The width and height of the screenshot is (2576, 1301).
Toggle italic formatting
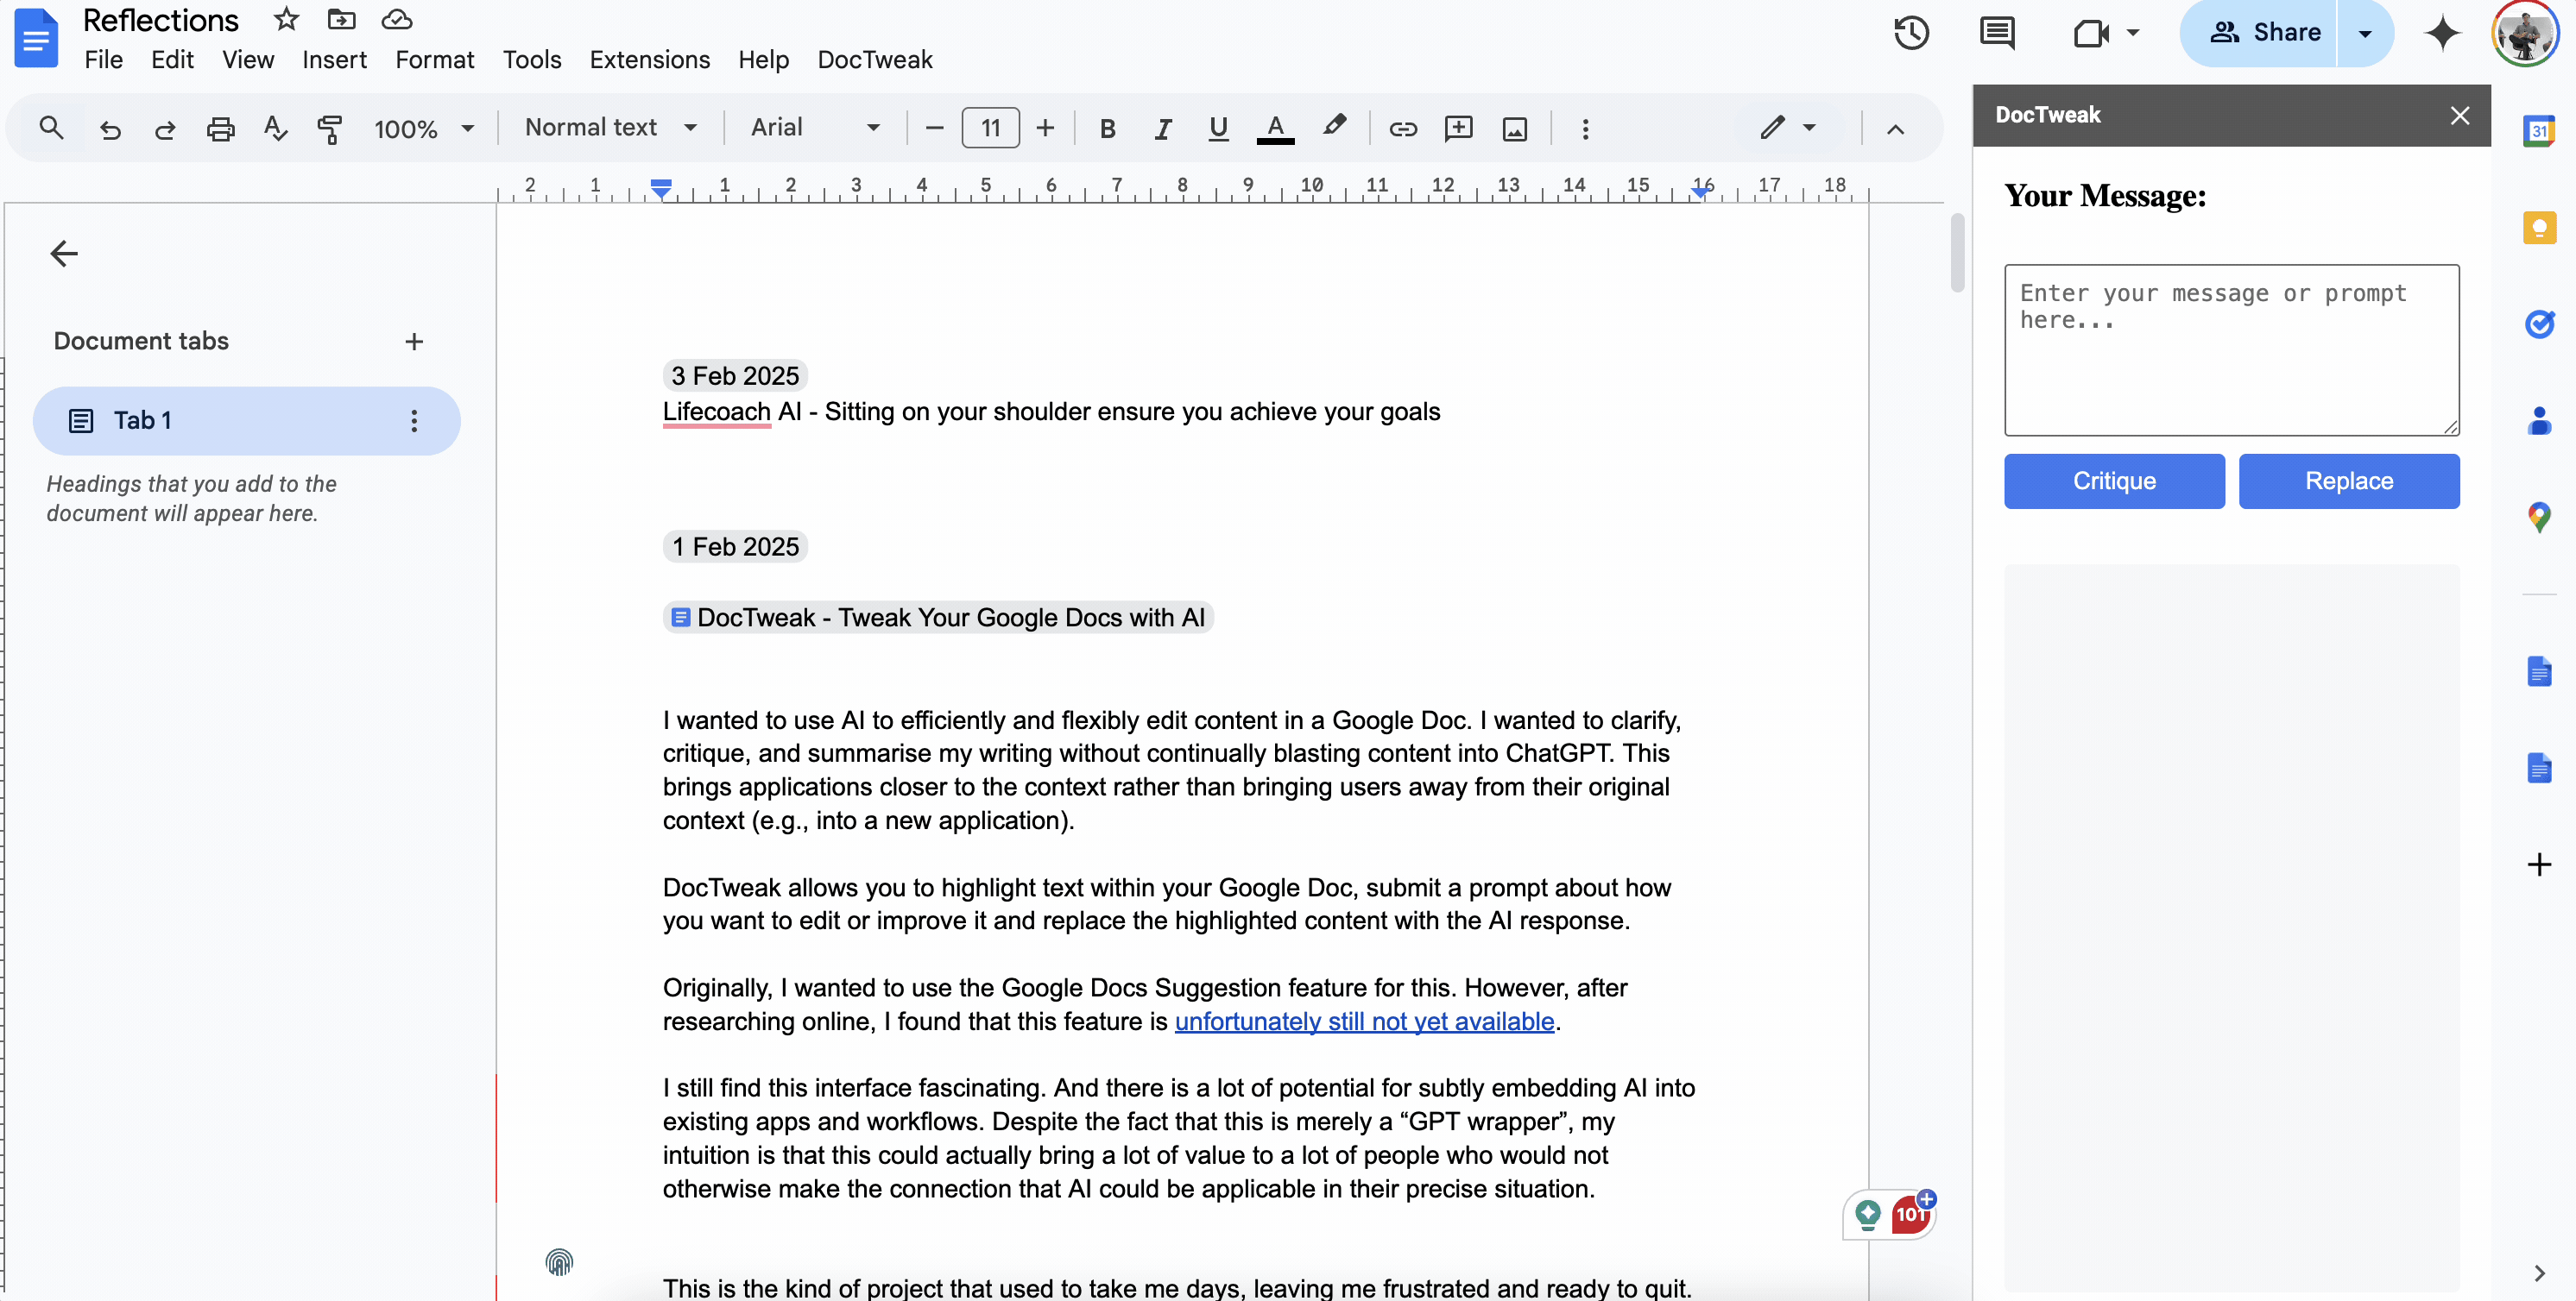(x=1162, y=129)
